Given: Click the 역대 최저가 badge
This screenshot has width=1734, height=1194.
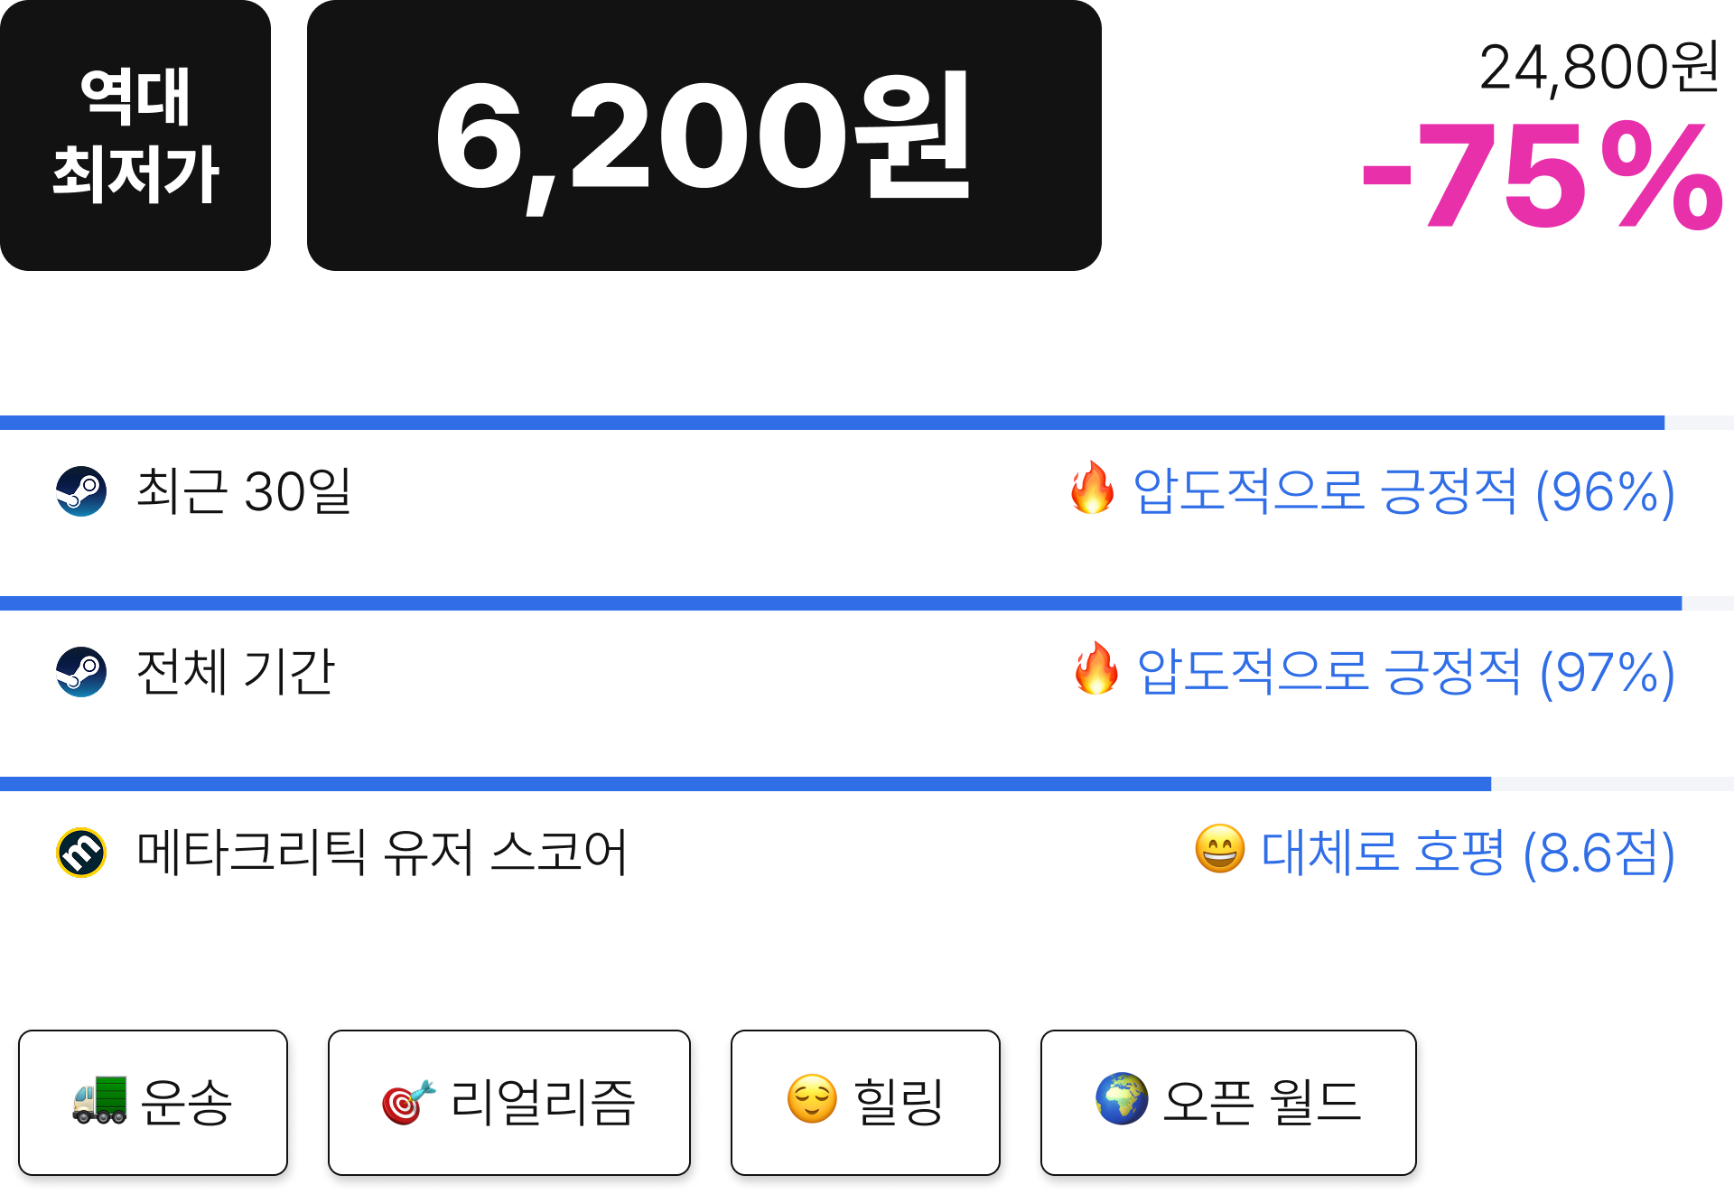Looking at the screenshot, I should coord(135,135).
